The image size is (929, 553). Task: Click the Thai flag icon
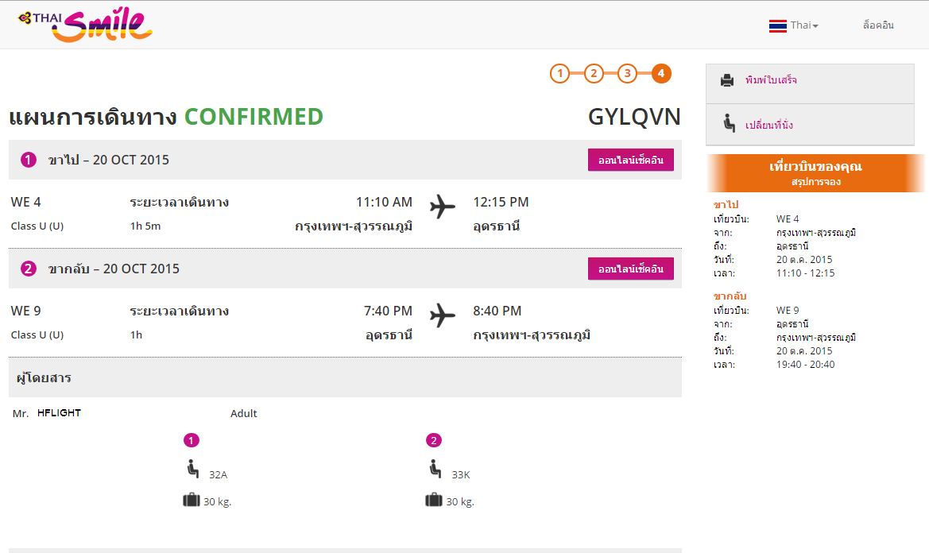[x=777, y=25]
